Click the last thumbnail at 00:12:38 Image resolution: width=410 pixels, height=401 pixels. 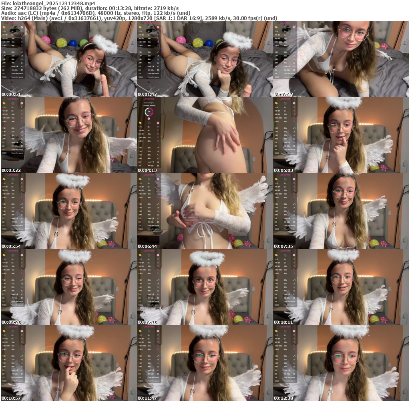tap(341, 363)
